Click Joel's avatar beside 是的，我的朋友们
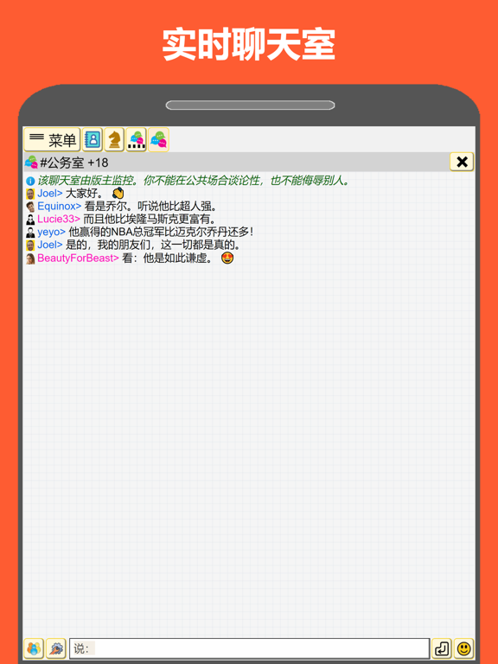498x664 pixels. point(30,246)
